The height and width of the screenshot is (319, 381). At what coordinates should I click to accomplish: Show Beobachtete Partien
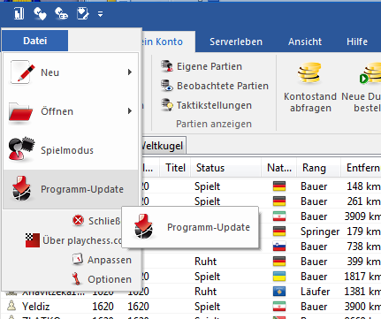click(215, 86)
